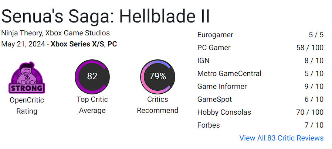The width and height of the screenshot is (332, 149).
Task: Click the Top Critic Average label
Action: [x=92, y=105]
